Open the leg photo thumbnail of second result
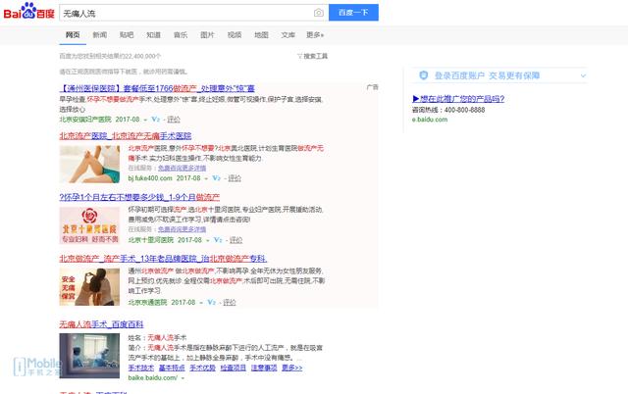This screenshot has width=628, height=394. [x=89, y=164]
